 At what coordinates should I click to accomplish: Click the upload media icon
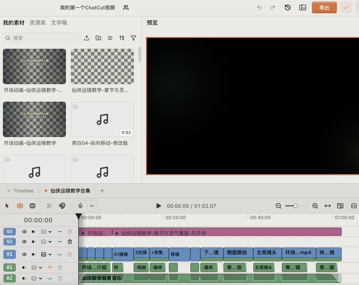(87, 38)
